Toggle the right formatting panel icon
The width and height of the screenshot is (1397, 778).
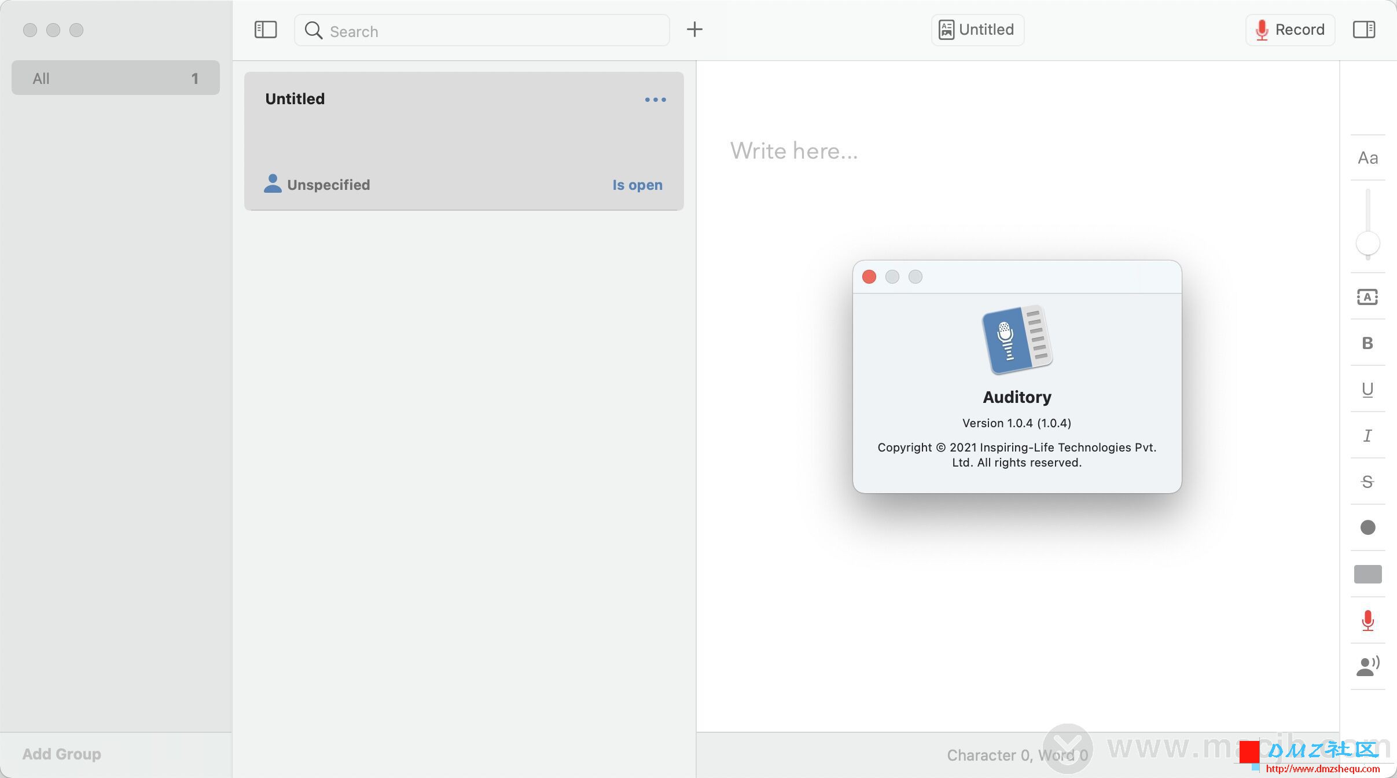click(1363, 30)
